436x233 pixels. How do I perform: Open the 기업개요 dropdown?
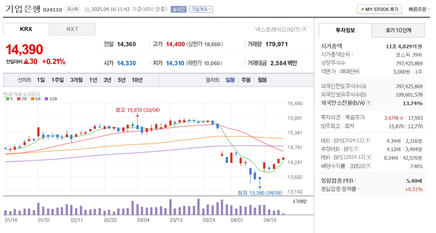click(201, 9)
